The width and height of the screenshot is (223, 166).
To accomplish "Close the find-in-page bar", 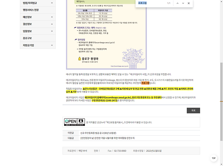I will [189, 3].
